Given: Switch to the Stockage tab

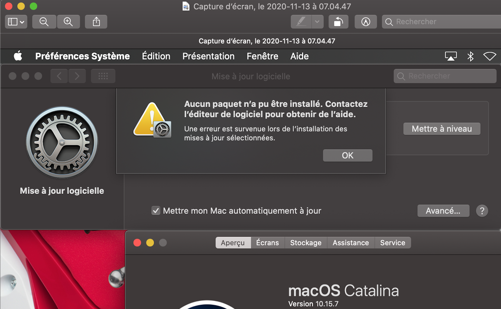Looking at the screenshot, I should tap(306, 243).
